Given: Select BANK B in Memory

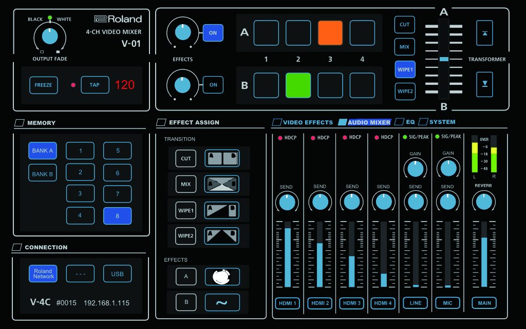Looking at the screenshot, I should (43, 173).
